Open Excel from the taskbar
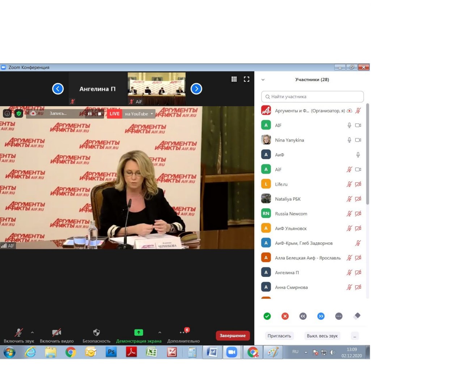The height and width of the screenshot is (370, 463). [x=151, y=352]
